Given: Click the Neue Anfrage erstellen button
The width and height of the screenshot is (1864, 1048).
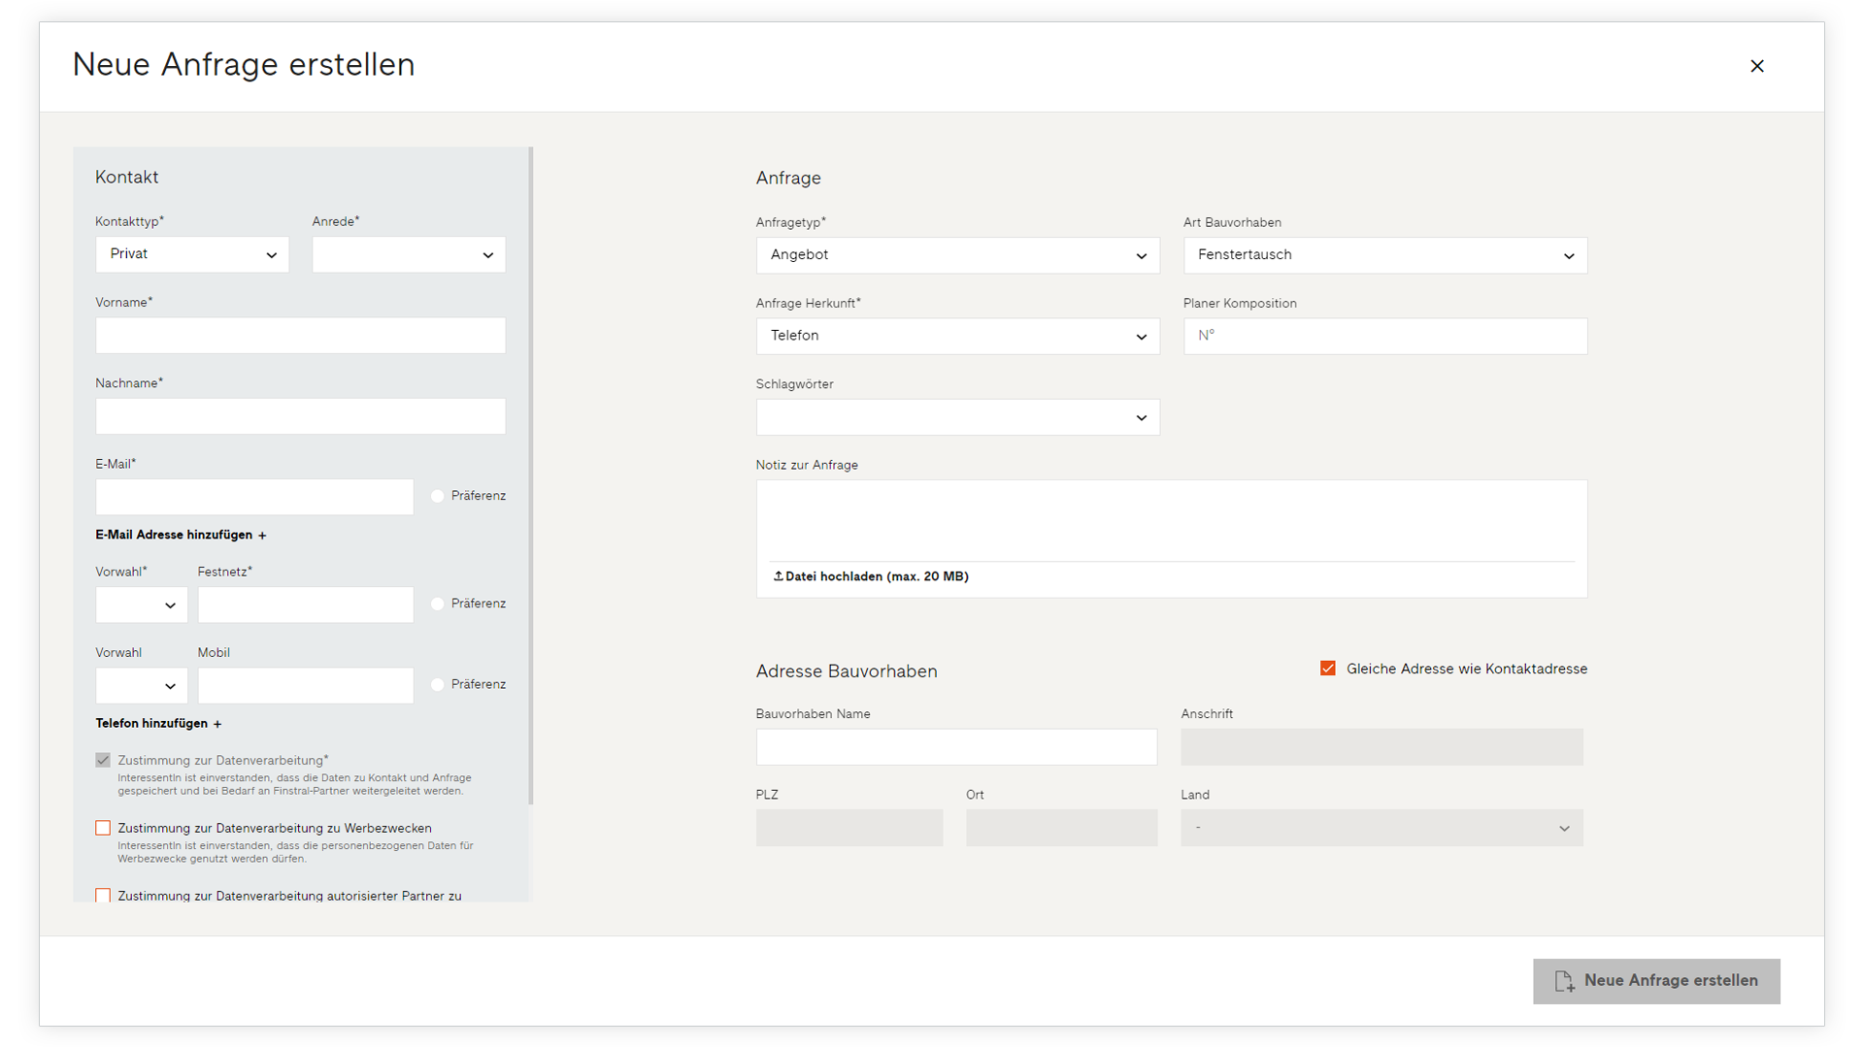Looking at the screenshot, I should point(1656,981).
